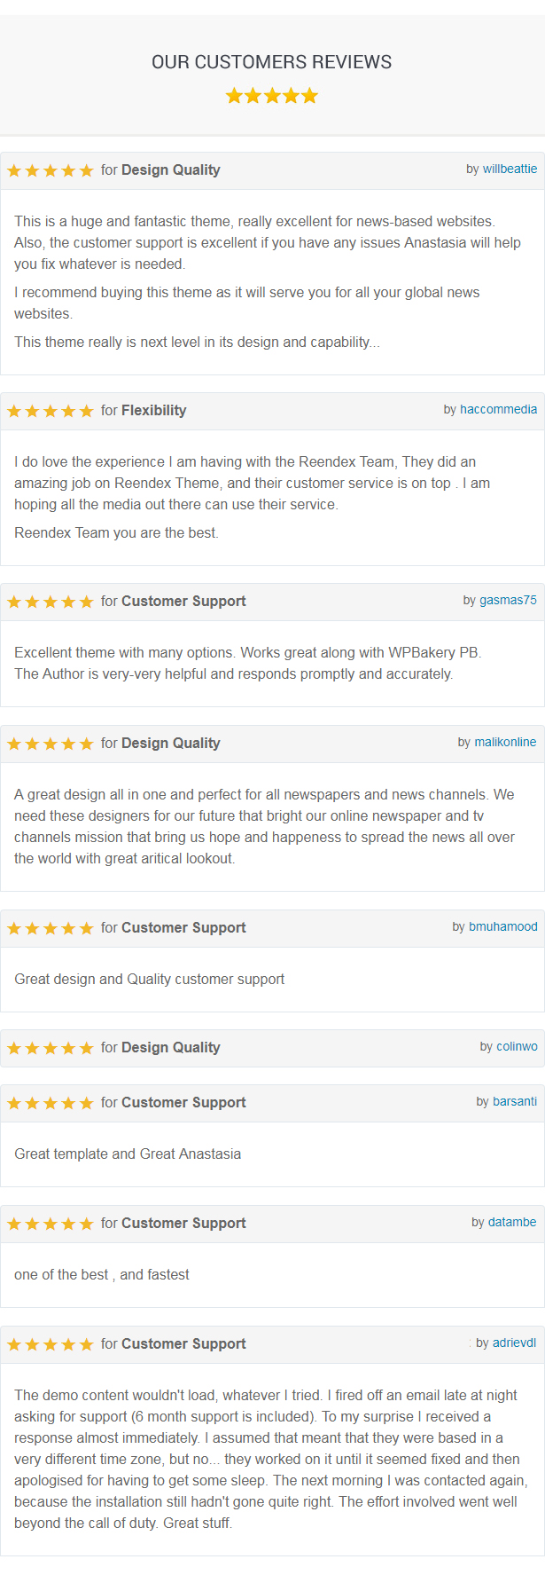This screenshot has width=545, height=1575.
Task: Open haccommedia's reviewer profile link
Action: click(498, 410)
